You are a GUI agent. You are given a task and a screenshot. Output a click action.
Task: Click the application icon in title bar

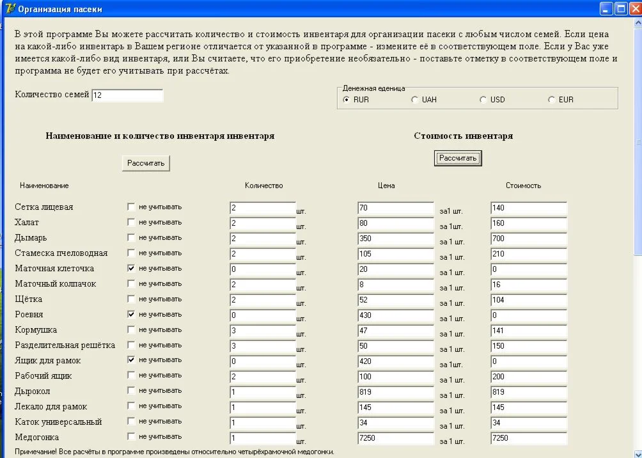(x=10, y=9)
